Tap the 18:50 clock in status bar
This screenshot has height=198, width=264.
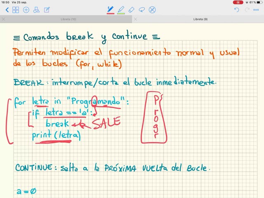(x=5, y=2)
